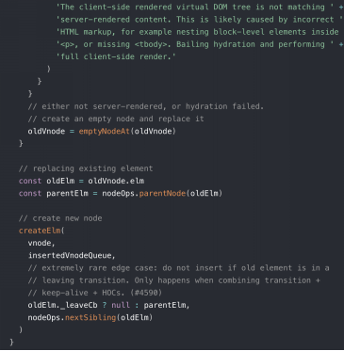The image size is (344, 351).
Task: Click the parentNode method call
Action: click(x=162, y=193)
